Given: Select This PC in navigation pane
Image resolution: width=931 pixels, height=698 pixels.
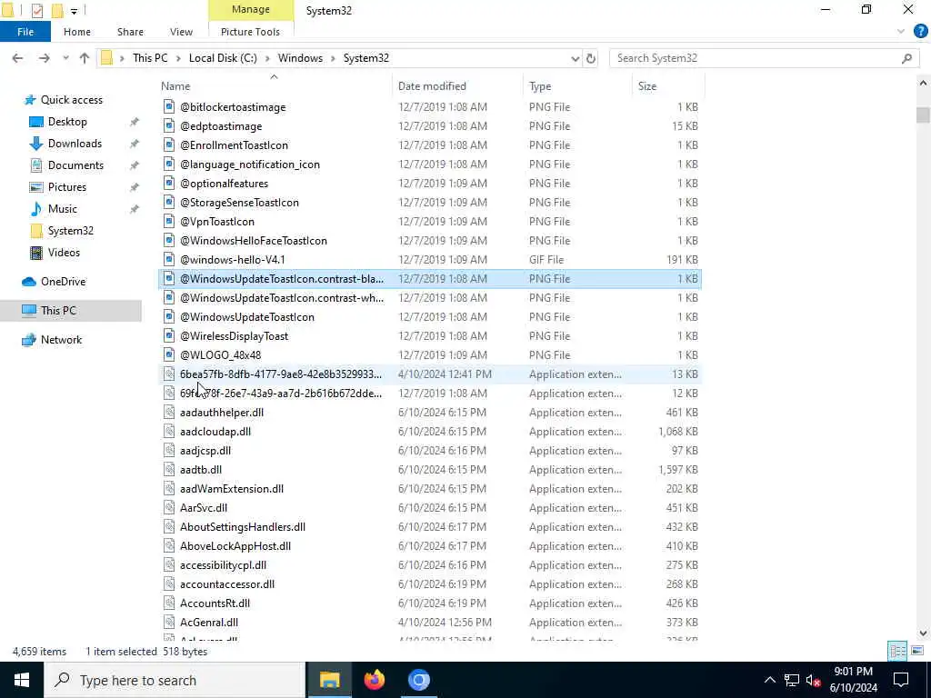Looking at the screenshot, I should pos(58,311).
